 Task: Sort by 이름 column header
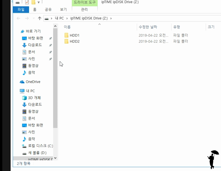point(67,27)
